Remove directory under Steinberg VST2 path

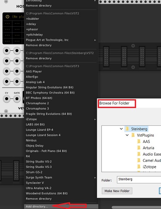tap(61, 59)
